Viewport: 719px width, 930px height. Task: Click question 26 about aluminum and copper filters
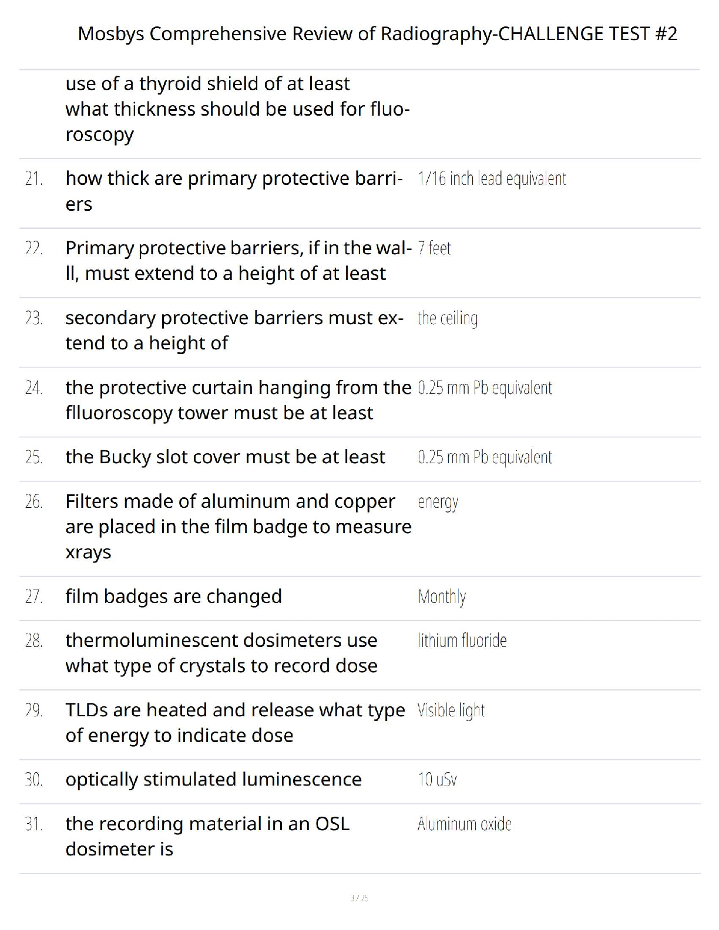(x=238, y=527)
